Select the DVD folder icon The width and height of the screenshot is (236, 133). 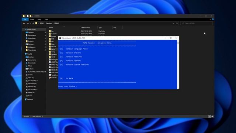50,39
